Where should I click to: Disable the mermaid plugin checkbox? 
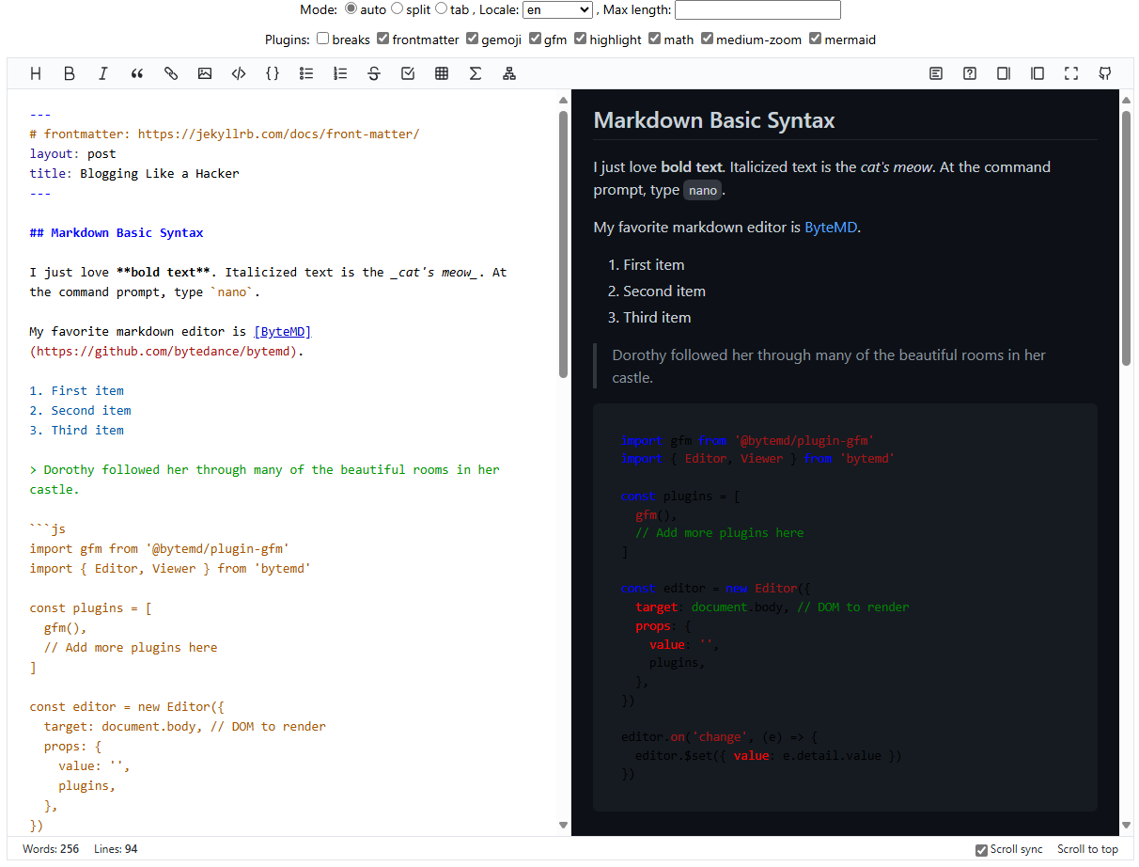pyautogui.click(x=815, y=39)
